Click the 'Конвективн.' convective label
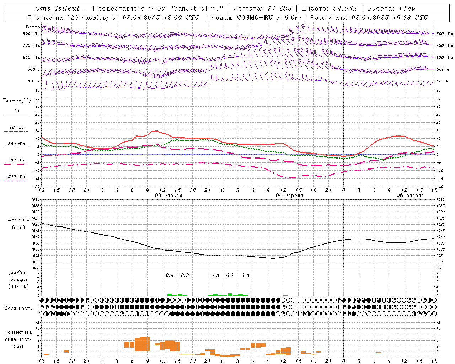 point(18,332)
